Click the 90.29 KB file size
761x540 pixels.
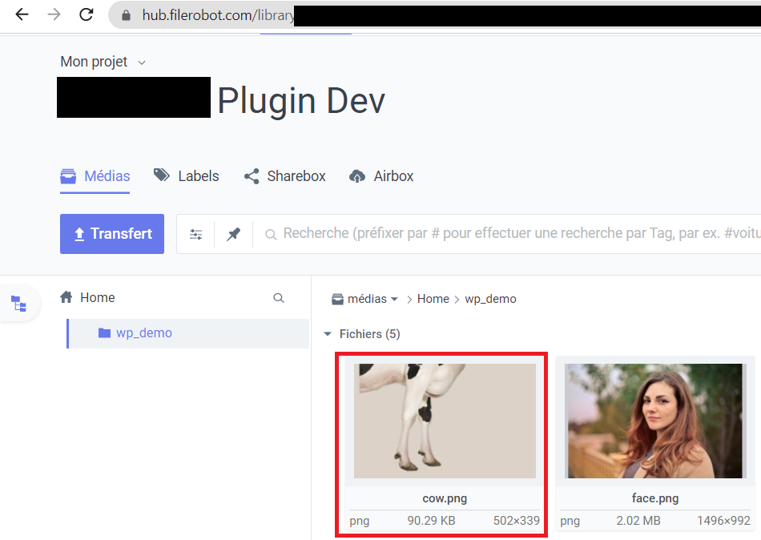(431, 521)
